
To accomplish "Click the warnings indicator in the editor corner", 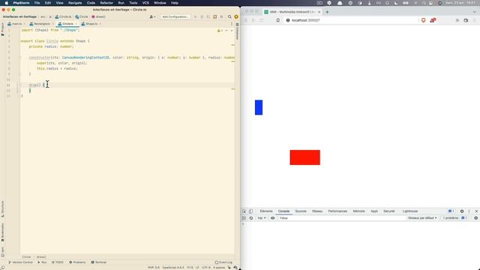I will point(220,31).
